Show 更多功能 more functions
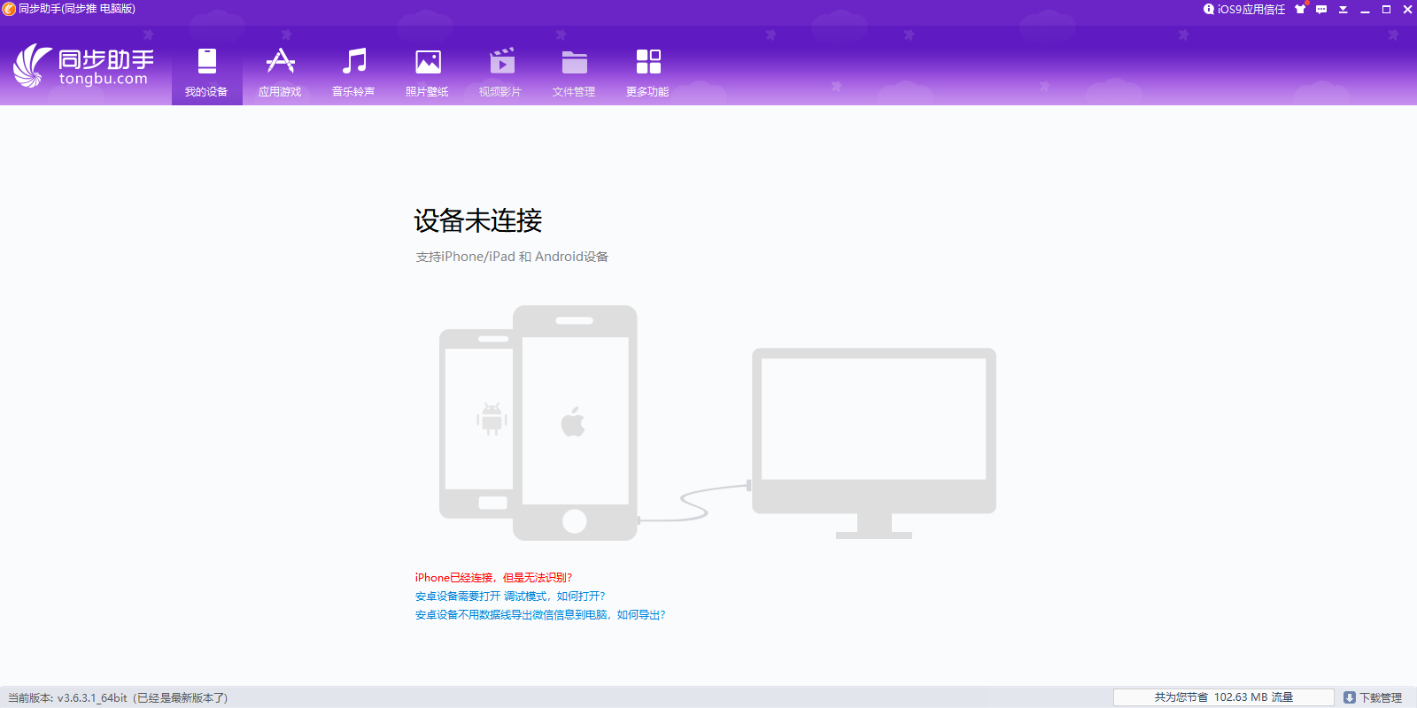Viewport: 1417px width, 708px height. 647,72
